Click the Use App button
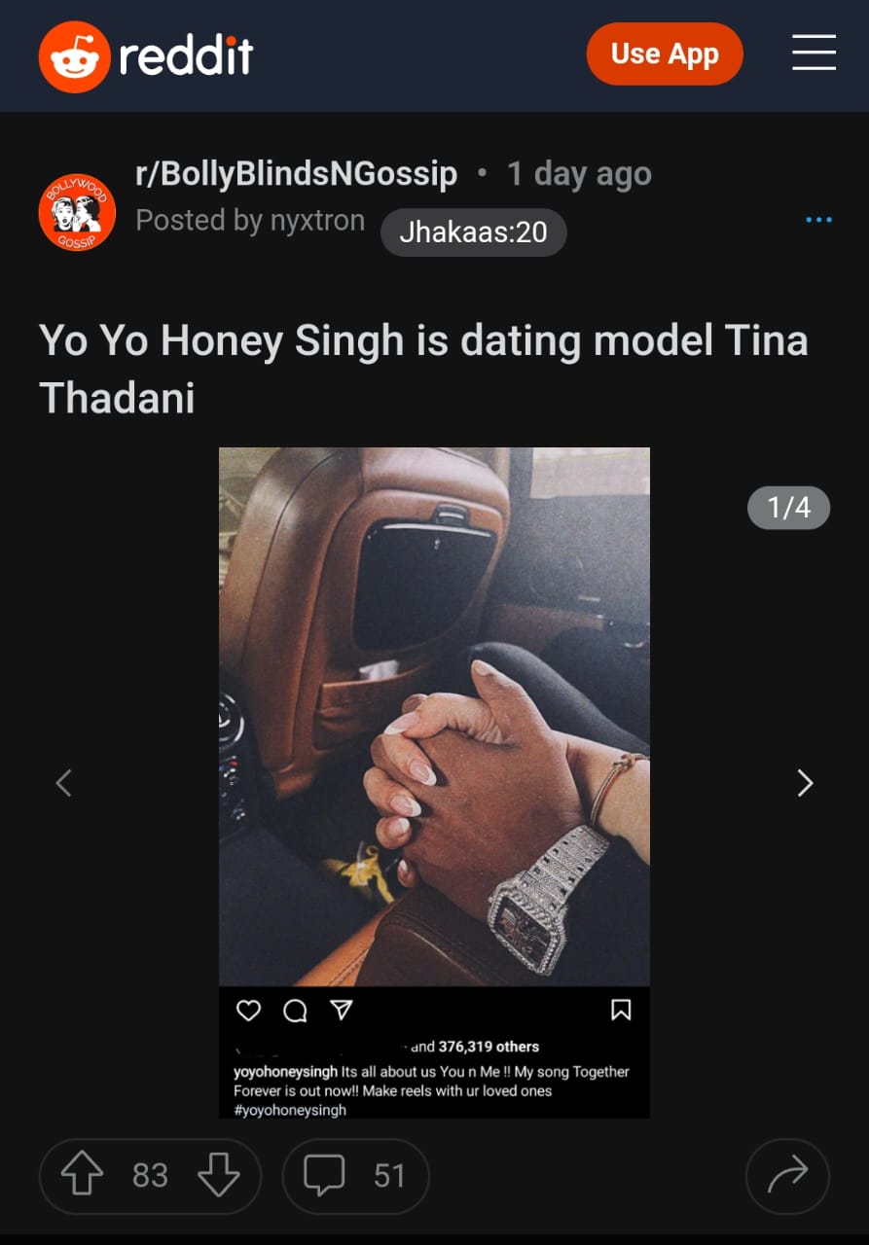Image resolution: width=869 pixels, height=1245 pixels. 665,53
